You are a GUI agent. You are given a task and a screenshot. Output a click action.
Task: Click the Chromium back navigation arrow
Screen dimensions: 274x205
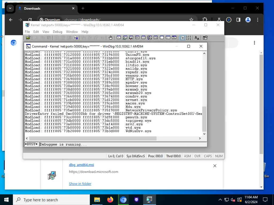click(x=11, y=20)
